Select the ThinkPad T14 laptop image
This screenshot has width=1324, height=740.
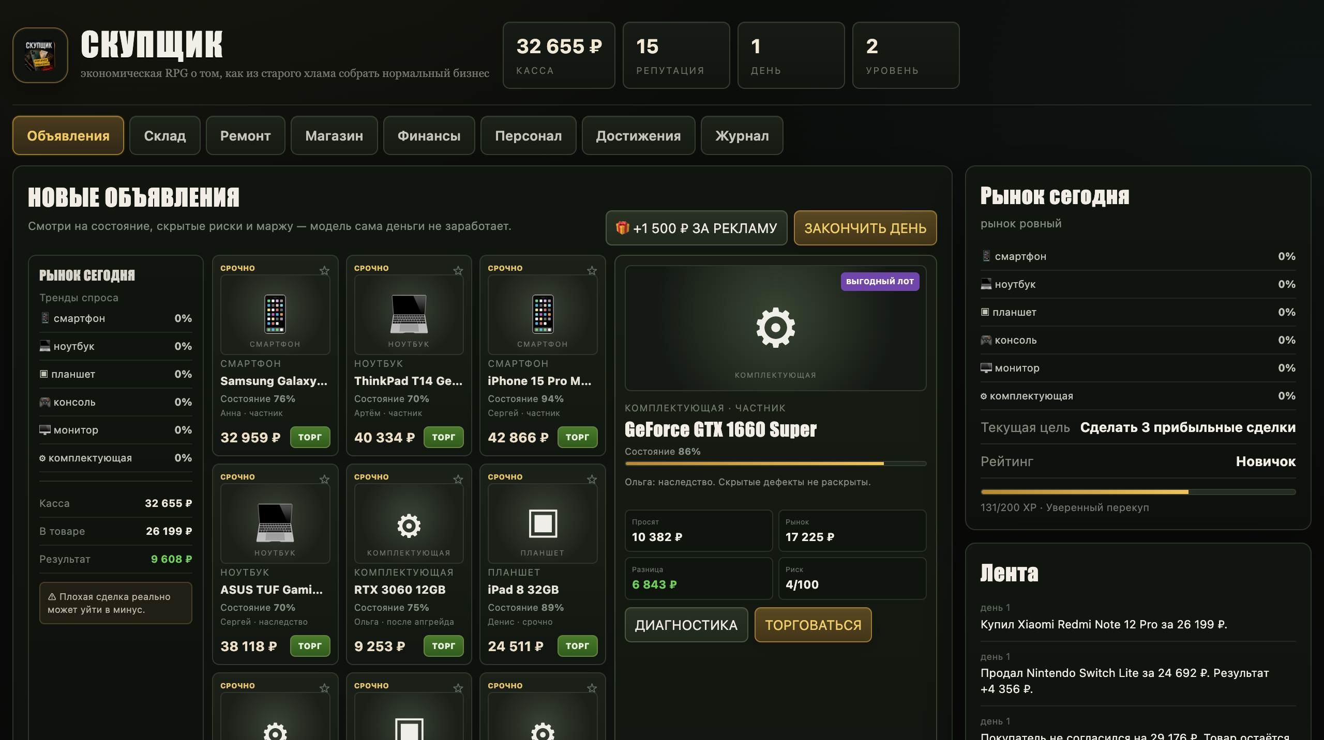click(409, 315)
